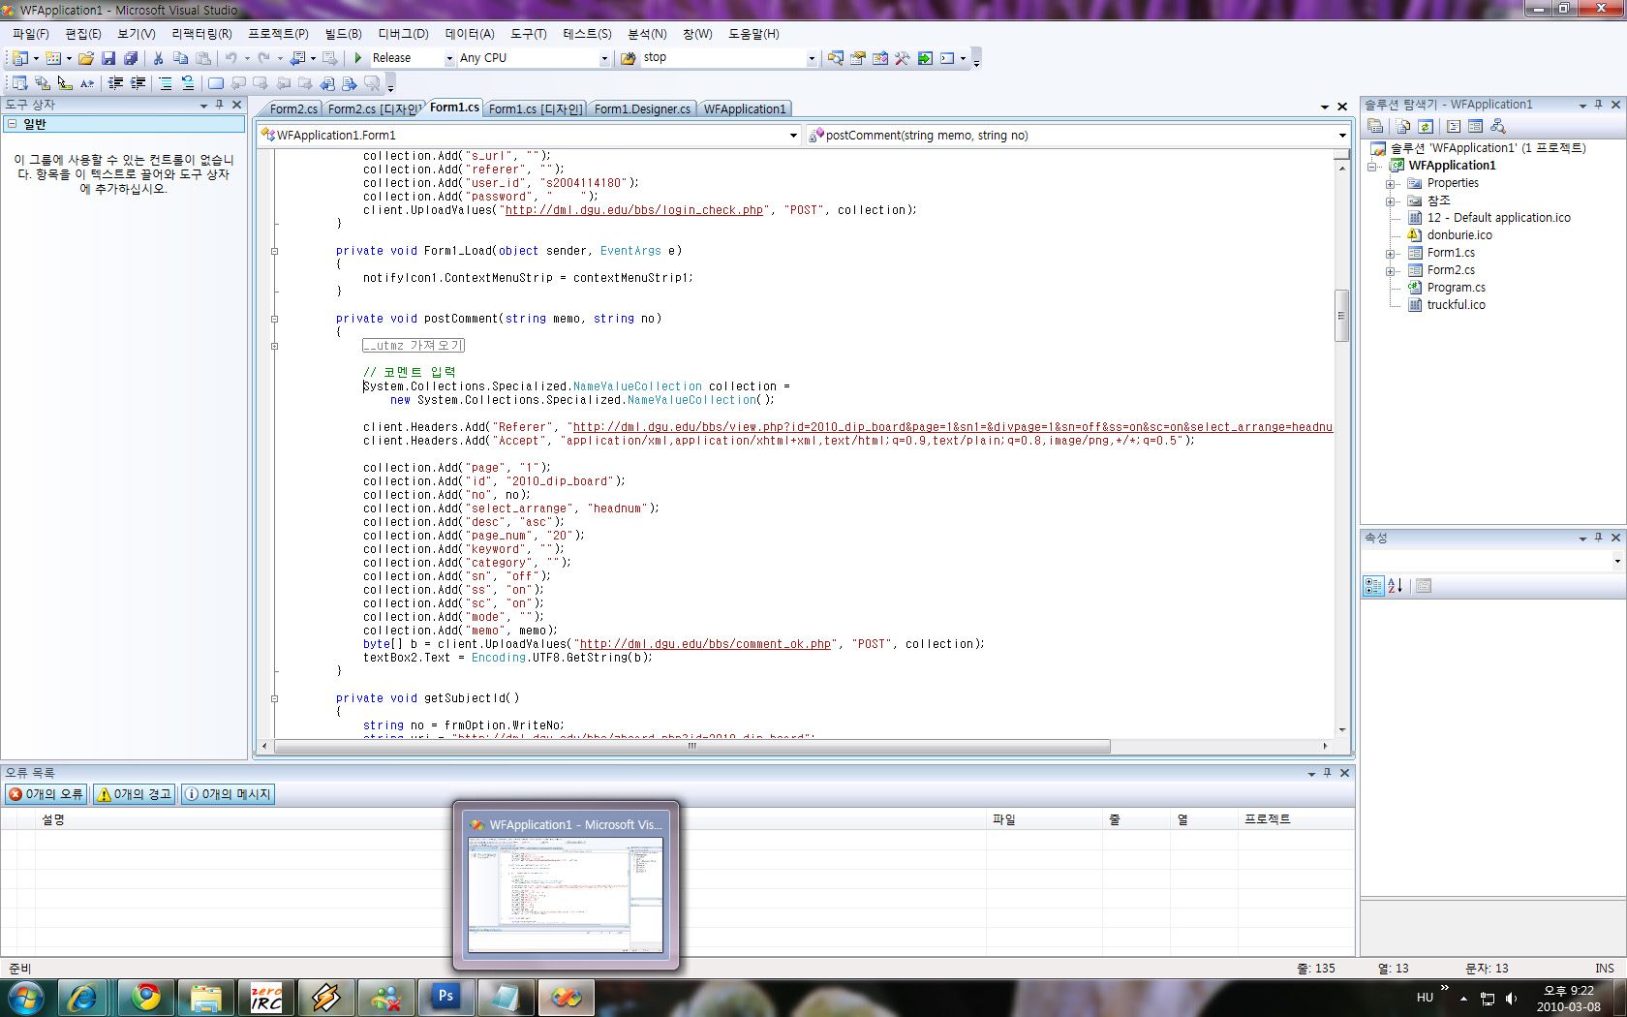
Task: Open the Properties Window toolbar icon
Action: coord(858,58)
